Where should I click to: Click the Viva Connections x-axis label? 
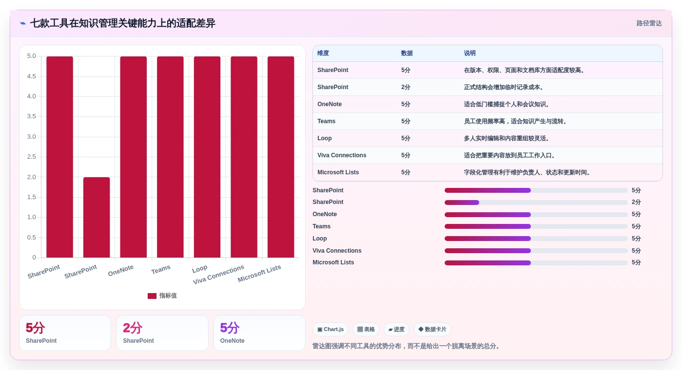click(x=218, y=275)
